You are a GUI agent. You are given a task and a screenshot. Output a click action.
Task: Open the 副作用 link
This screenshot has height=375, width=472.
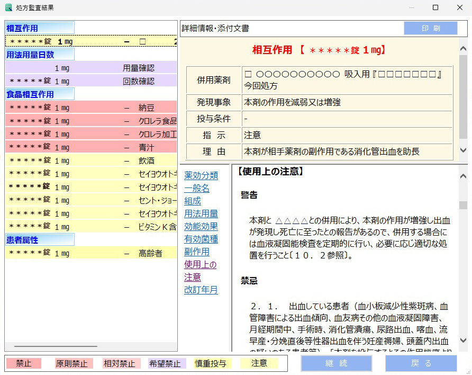pos(197,252)
